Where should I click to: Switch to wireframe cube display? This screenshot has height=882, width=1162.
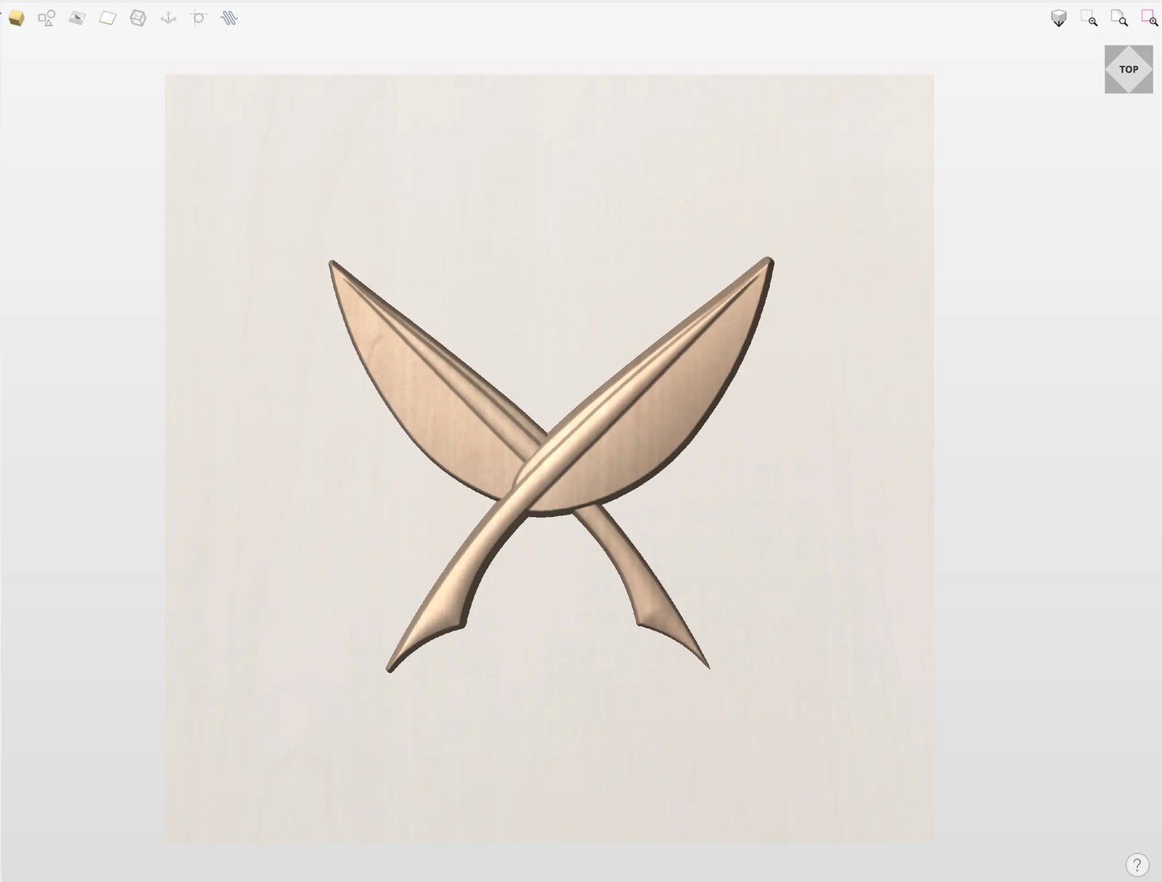pyautogui.click(x=138, y=18)
